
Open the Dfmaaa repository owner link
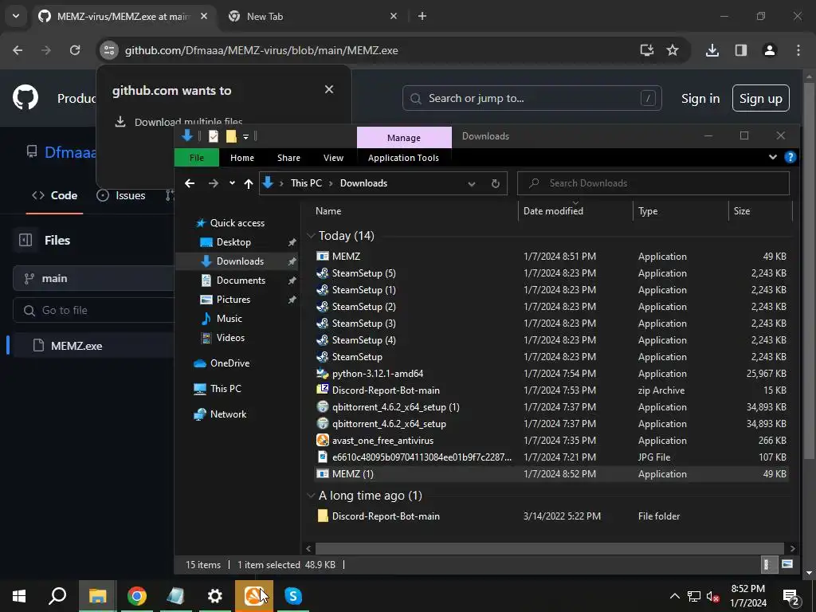(70, 152)
